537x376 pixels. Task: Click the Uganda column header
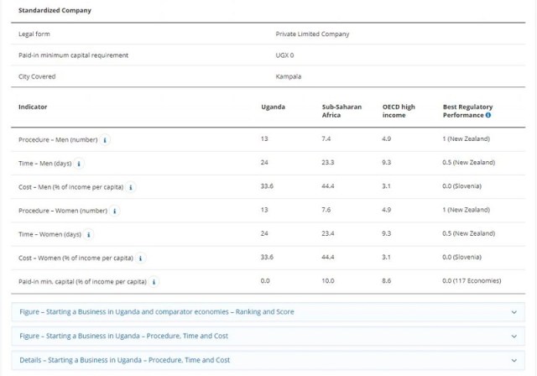coord(273,107)
